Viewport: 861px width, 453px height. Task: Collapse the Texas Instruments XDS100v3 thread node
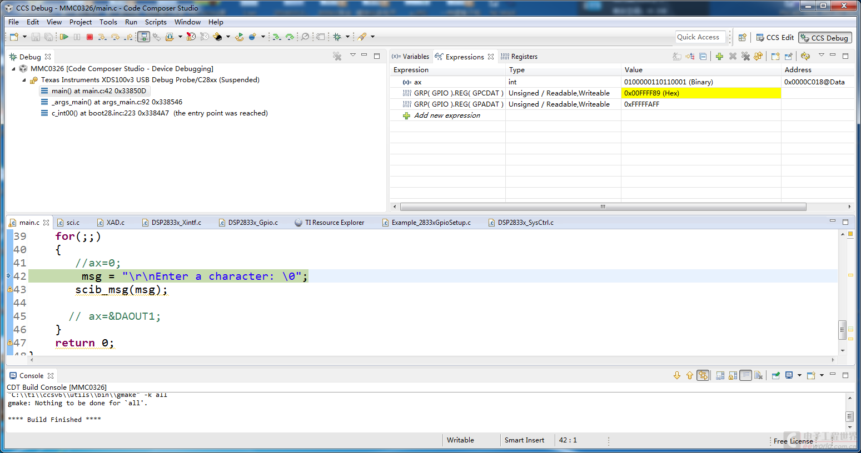(24, 80)
